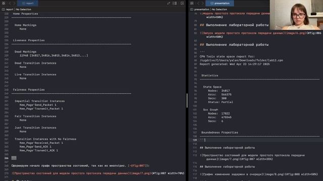Click 'Home Markings' line in report
This screenshot has width=323, height=181.
25,25
